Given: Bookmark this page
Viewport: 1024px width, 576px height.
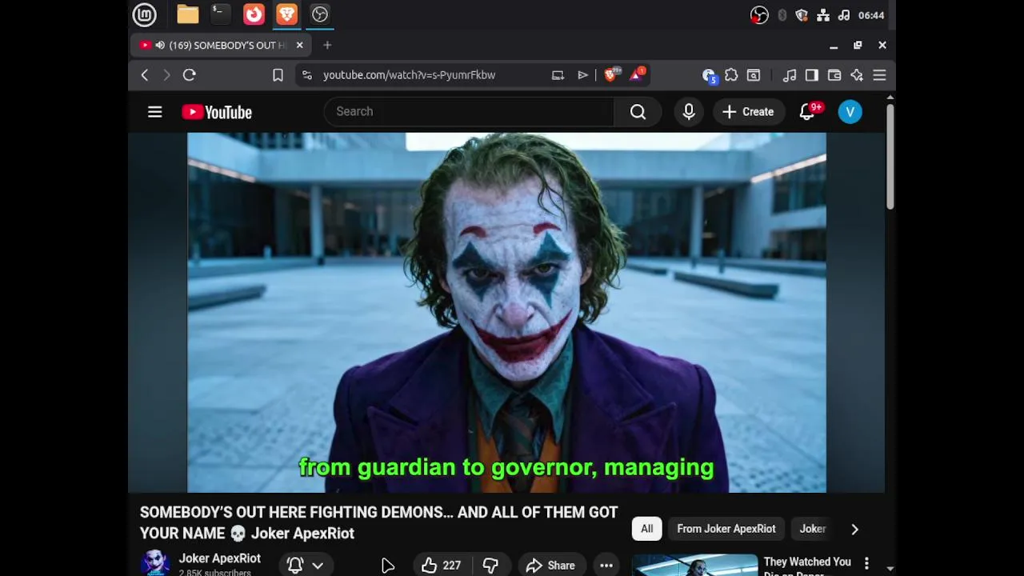Looking at the screenshot, I should click(x=278, y=75).
